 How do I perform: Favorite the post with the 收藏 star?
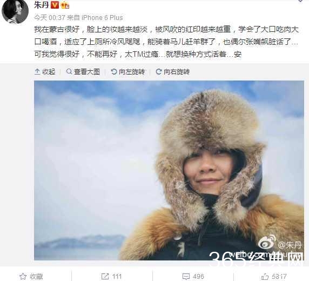tap(23, 277)
